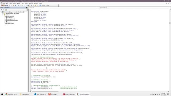Open the Project Explorer toolbar icon
Screen dimensions: 171x96
click(32, 5)
